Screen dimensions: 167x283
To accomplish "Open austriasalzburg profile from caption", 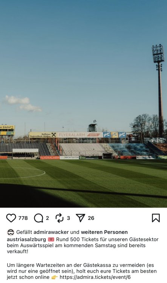I will pos(26,240).
